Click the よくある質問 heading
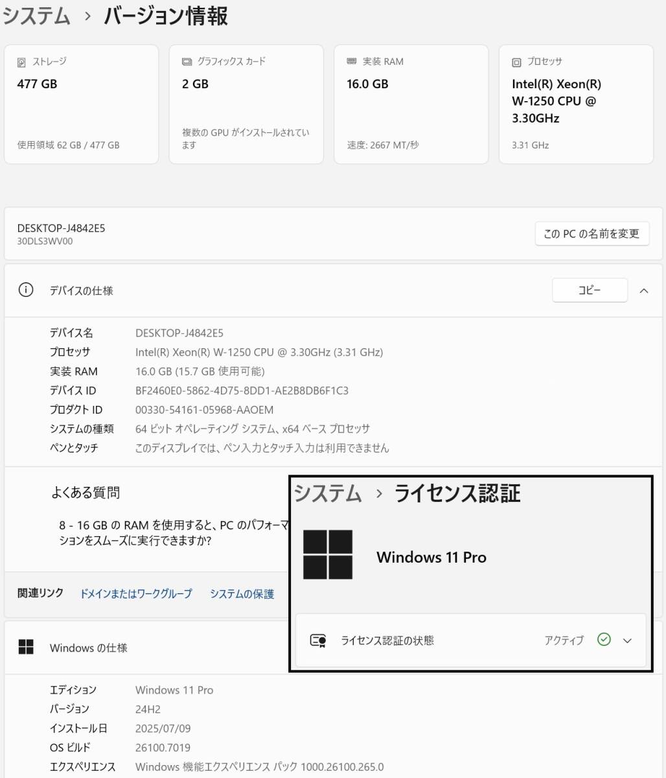 click(86, 493)
